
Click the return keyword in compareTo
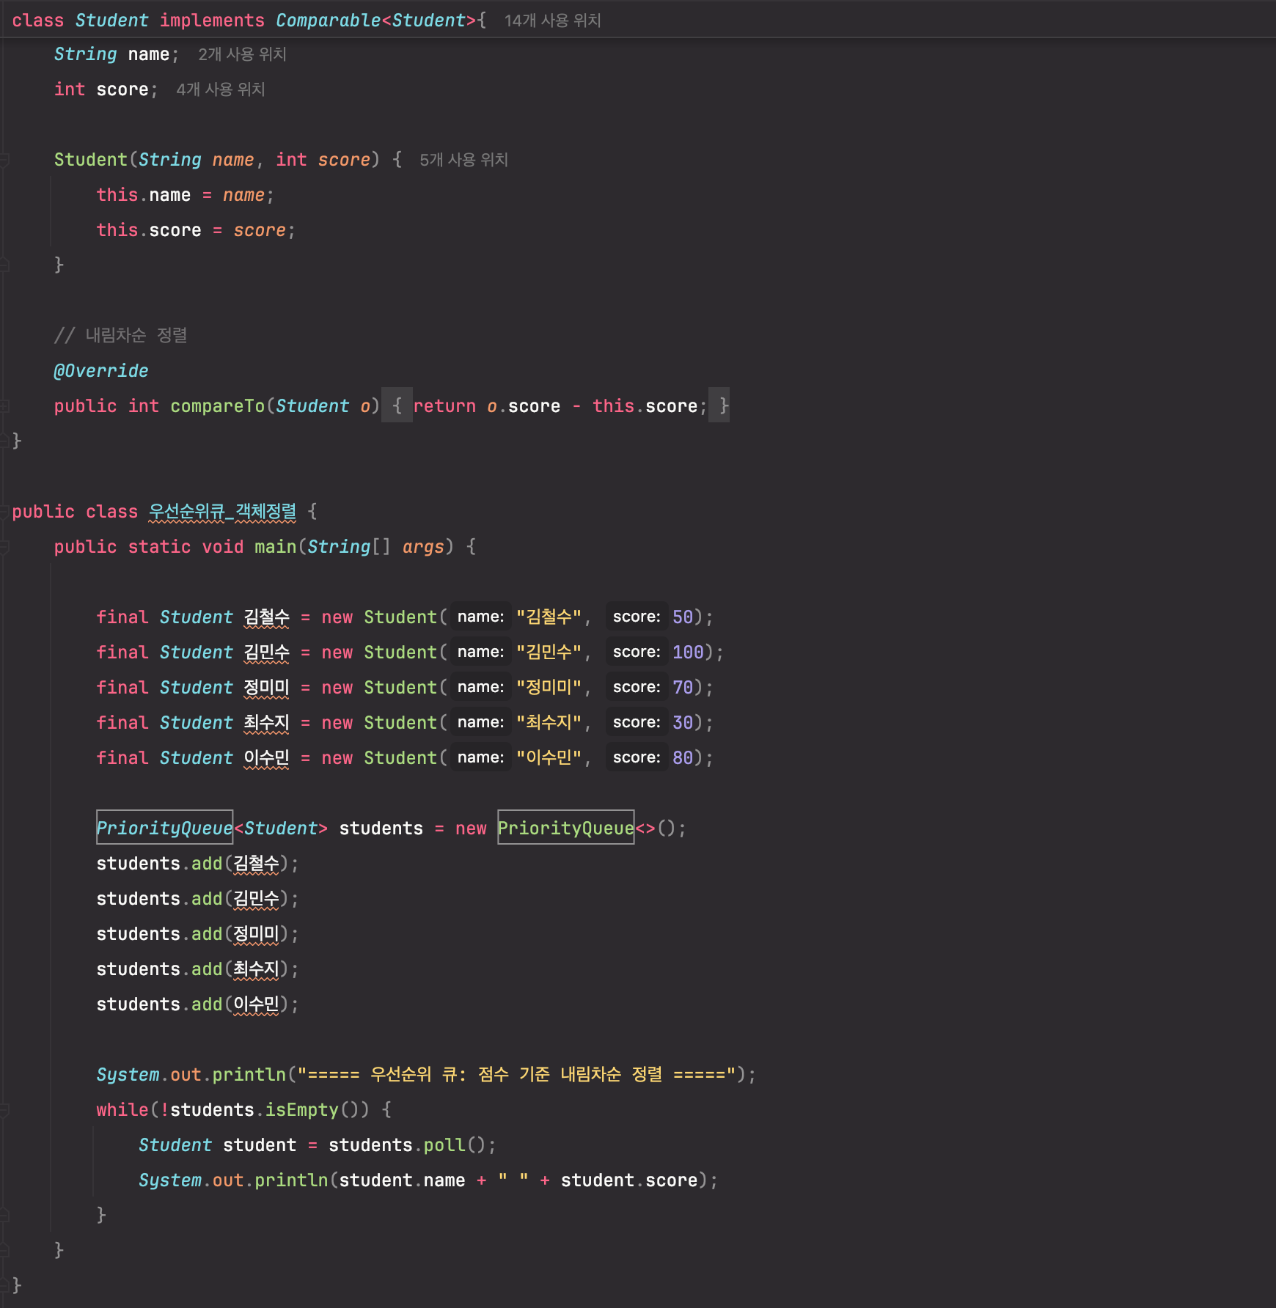[x=444, y=406]
